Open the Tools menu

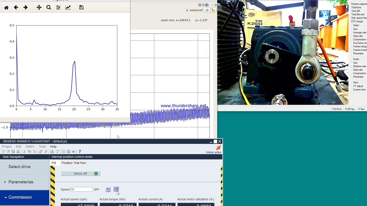click(x=42, y=146)
